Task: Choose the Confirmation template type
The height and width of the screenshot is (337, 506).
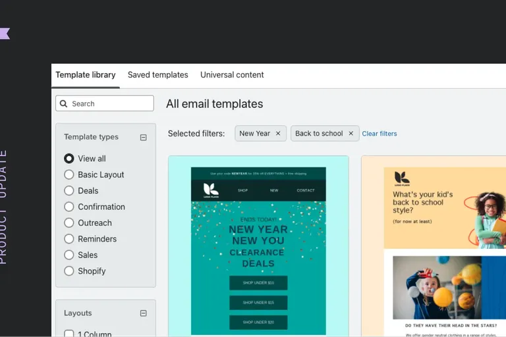Action: tap(69, 207)
